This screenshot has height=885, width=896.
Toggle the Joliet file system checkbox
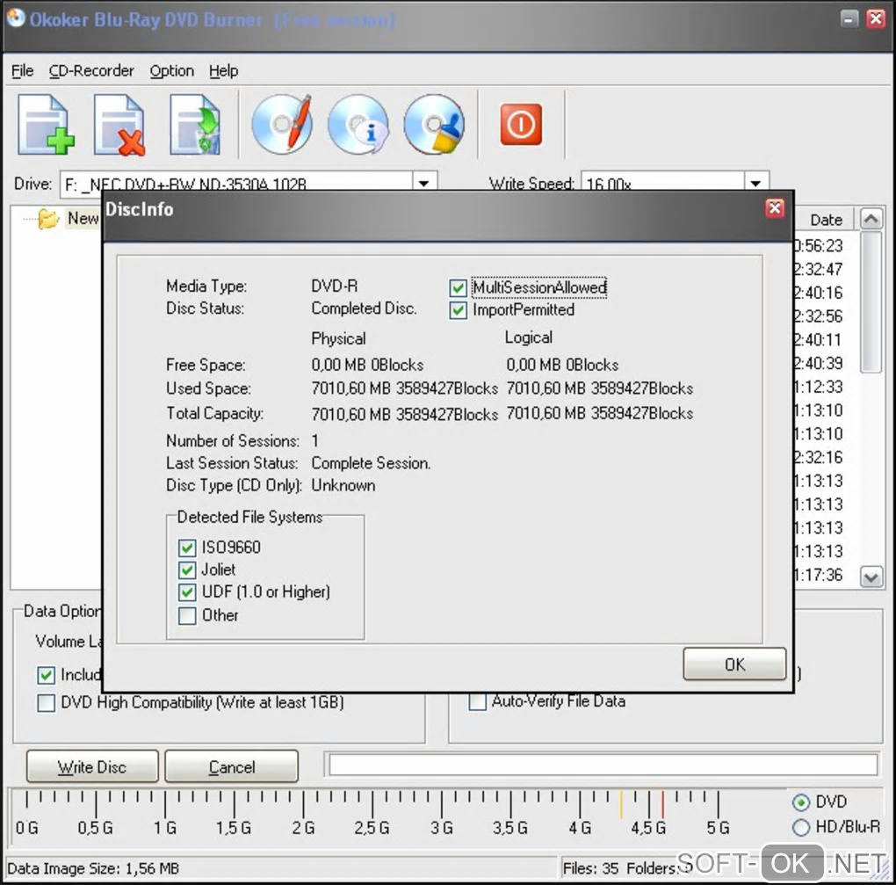point(187,569)
